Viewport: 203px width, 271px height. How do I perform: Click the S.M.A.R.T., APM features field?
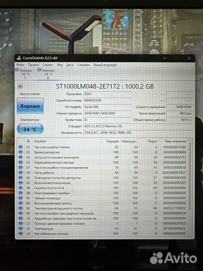pos(138,132)
